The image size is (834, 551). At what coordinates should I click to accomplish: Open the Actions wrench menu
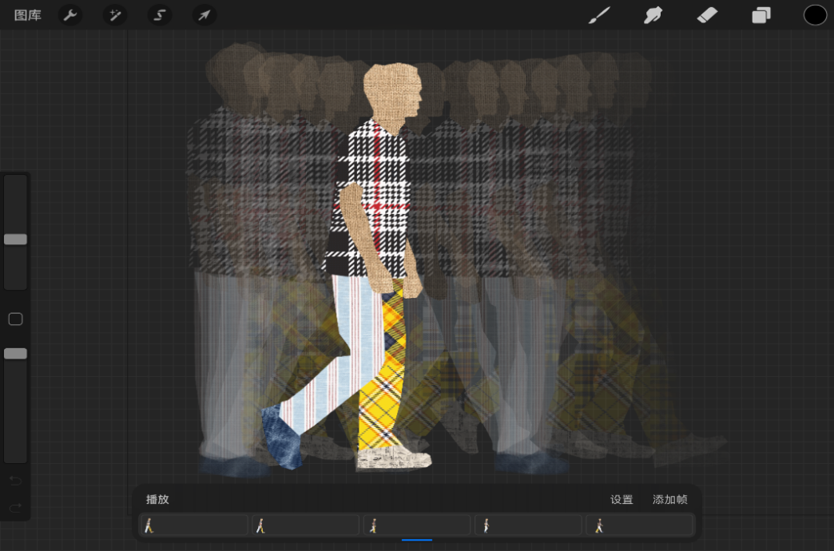70,15
